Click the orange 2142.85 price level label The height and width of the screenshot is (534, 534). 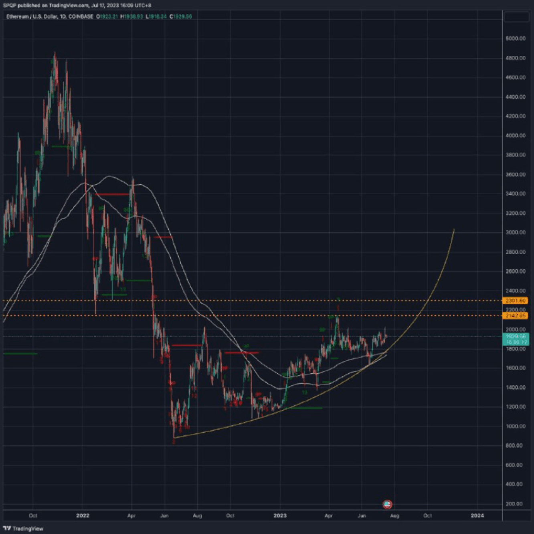[x=516, y=316]
